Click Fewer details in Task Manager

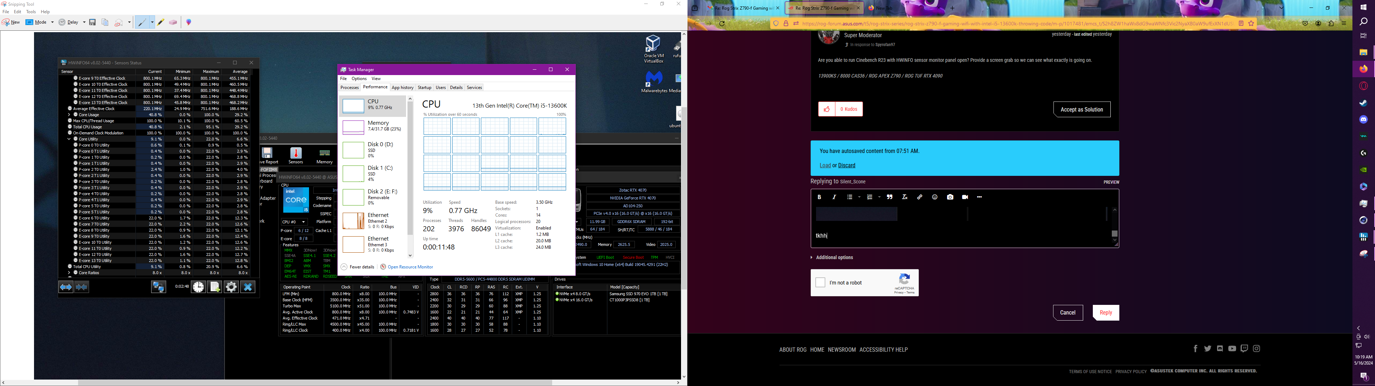[x=357, y=267]
